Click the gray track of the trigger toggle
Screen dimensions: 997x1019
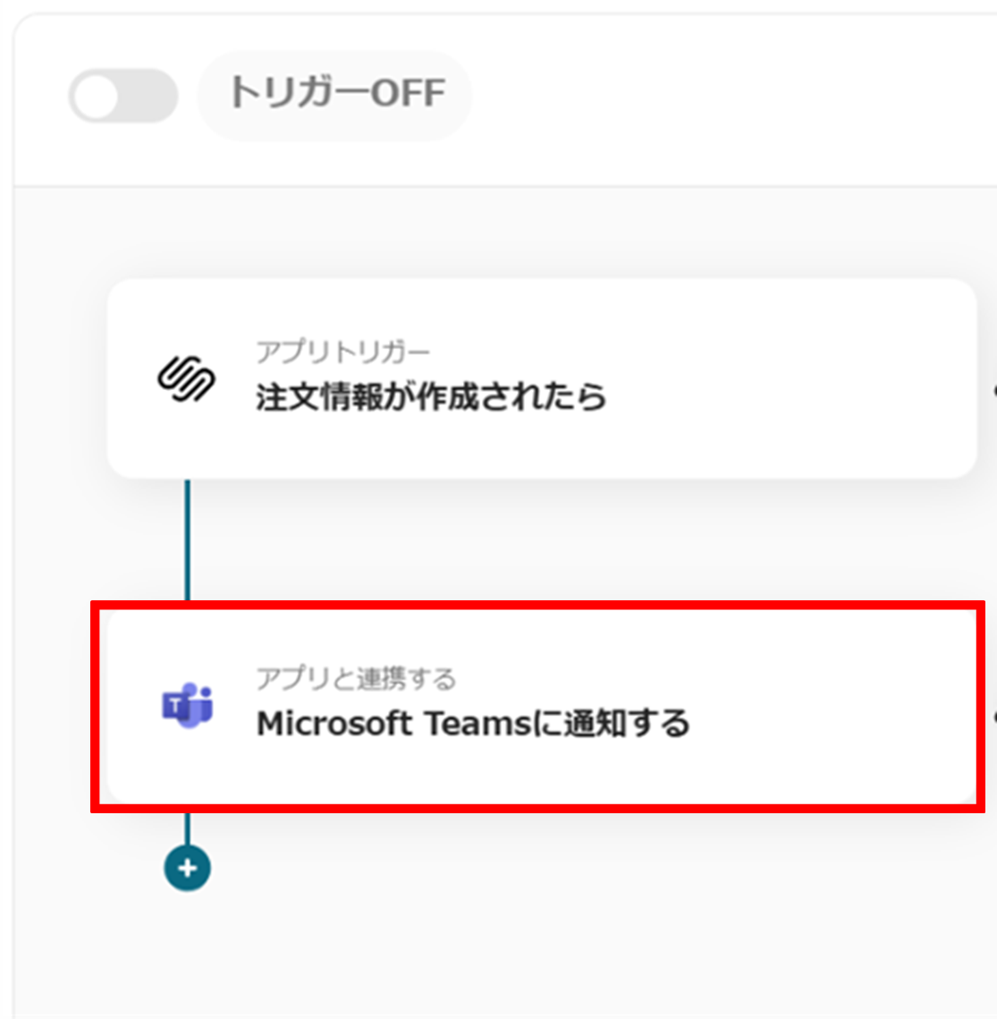pyautogui.click(x=151, y=97)
